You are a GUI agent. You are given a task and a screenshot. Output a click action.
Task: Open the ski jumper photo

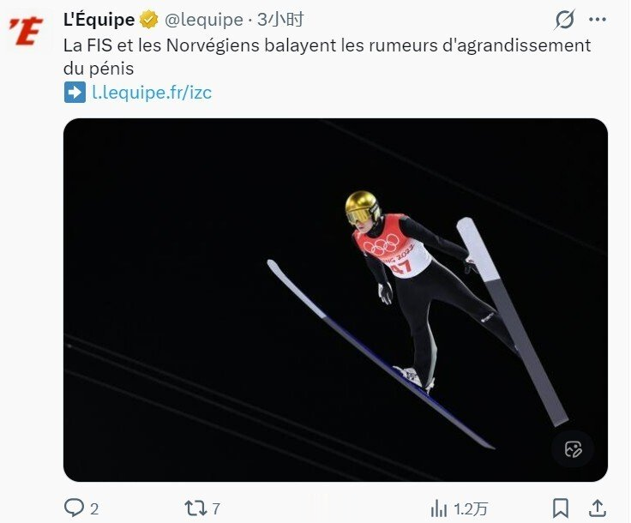click(x=335, y=300)
